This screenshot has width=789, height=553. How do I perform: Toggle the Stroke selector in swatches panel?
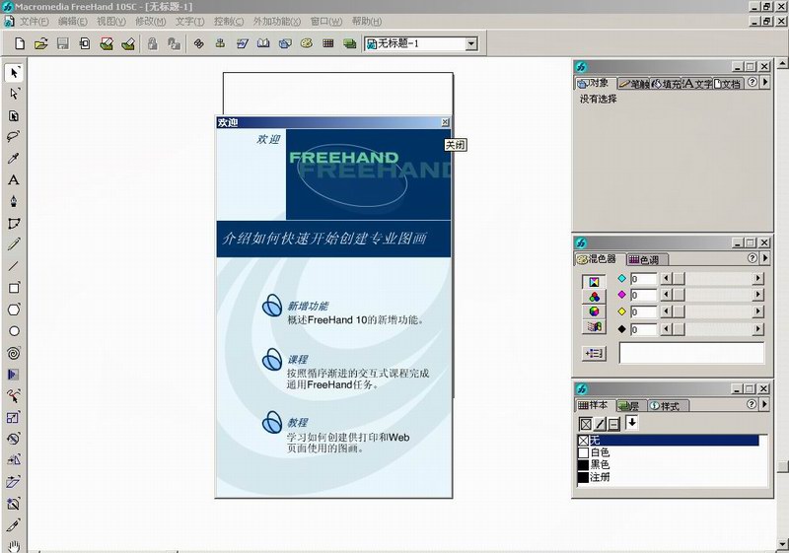[600, 424]
